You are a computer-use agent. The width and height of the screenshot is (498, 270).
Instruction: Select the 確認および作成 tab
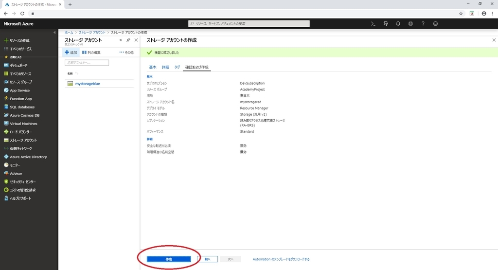tap(197, 67)
